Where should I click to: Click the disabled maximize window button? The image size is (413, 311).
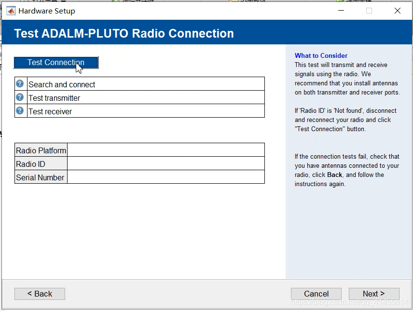[x=369, y=11]
